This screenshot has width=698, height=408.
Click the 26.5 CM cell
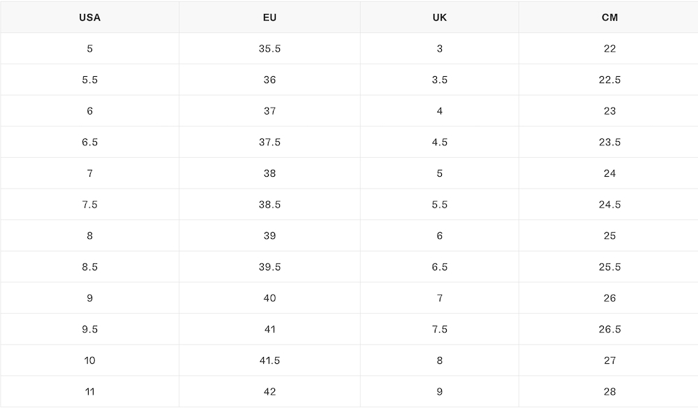(x=609, y=330)
